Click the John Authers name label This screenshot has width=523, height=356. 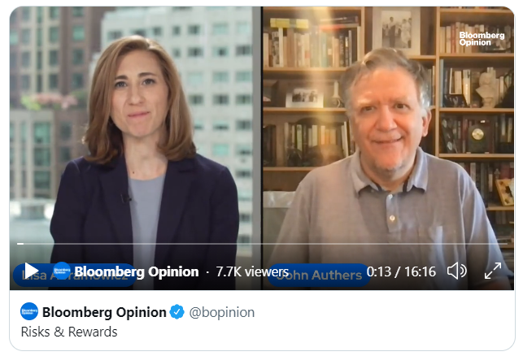[319, 276]
